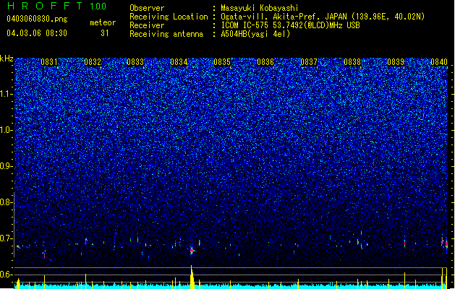Viewport: 455px width, 289px height.
Task: Click the 0832 time marker
Action: [93, 62]
